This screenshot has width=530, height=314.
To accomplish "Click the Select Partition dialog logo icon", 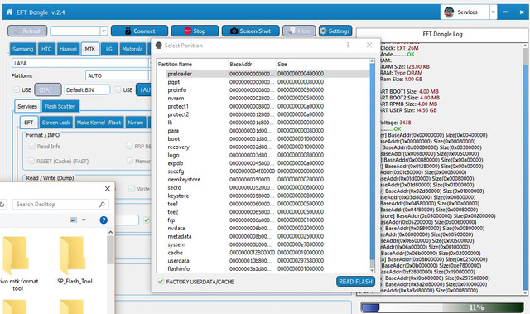I will pyautogui.click(x=158, y=46).
